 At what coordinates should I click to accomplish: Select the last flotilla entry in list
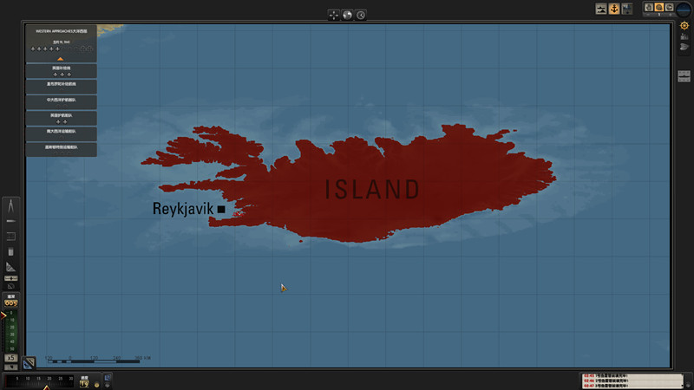(x=60, y=148)
